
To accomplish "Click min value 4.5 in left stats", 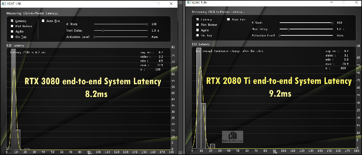I will [x=161, y=61].
